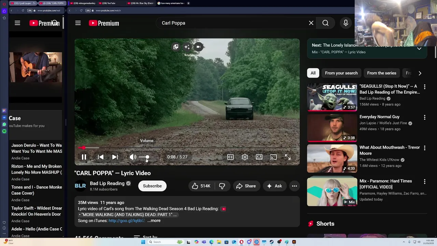
Task: Open the Share dialog
Action: (x=246, y=186)
